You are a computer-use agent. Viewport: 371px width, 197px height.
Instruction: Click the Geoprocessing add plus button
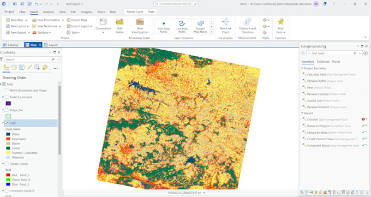coord(366,53)
